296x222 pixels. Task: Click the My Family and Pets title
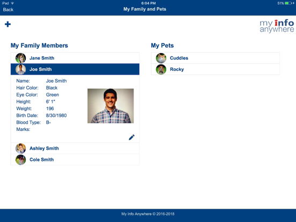coord(145,9)
